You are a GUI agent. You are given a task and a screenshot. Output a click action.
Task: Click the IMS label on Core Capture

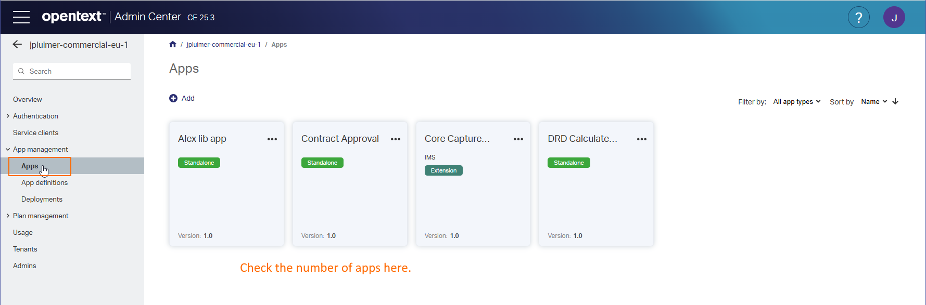(x=430, y=157)
